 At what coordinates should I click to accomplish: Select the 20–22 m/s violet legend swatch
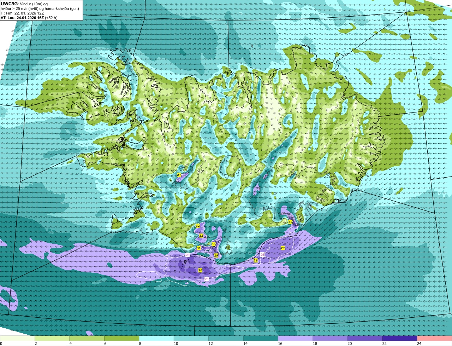point(365,338)
